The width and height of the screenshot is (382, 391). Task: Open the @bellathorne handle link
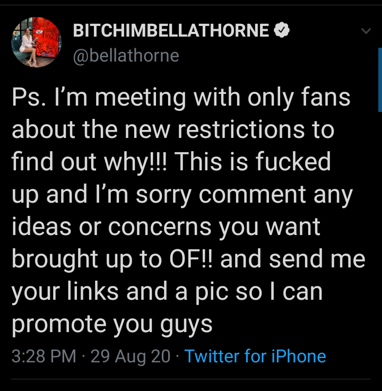coord(126,55)
